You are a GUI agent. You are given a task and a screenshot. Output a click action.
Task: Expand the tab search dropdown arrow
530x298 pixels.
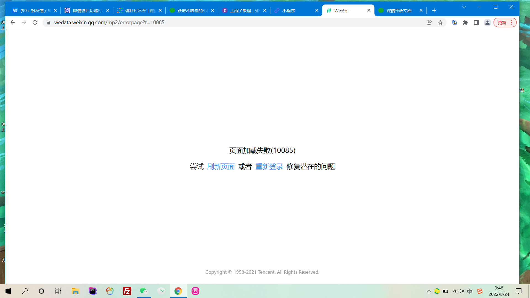click(x=464, y=7)
